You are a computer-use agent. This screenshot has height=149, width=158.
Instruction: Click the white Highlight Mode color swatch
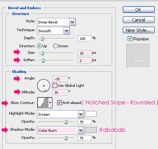point(91,114)
